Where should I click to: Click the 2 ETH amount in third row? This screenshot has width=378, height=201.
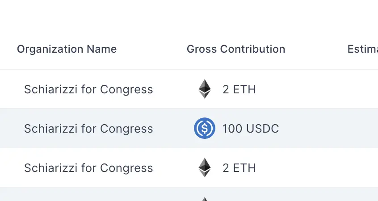(239, 168)
